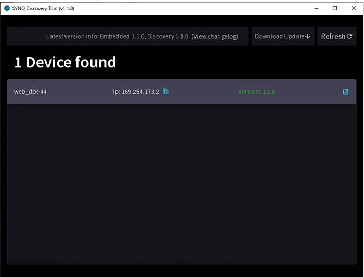
Task: Click blank space between IP and version in device row
Action: pos(203,92)
